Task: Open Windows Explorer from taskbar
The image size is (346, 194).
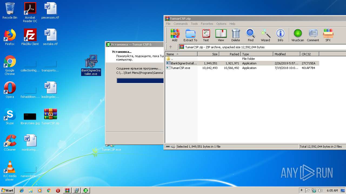Action: (x=31, y=190)
